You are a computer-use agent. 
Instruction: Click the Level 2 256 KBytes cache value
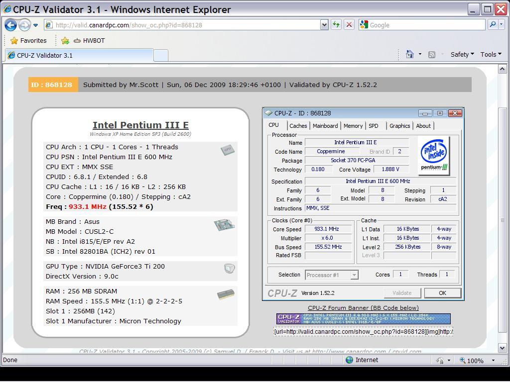(x=407, y=247)
